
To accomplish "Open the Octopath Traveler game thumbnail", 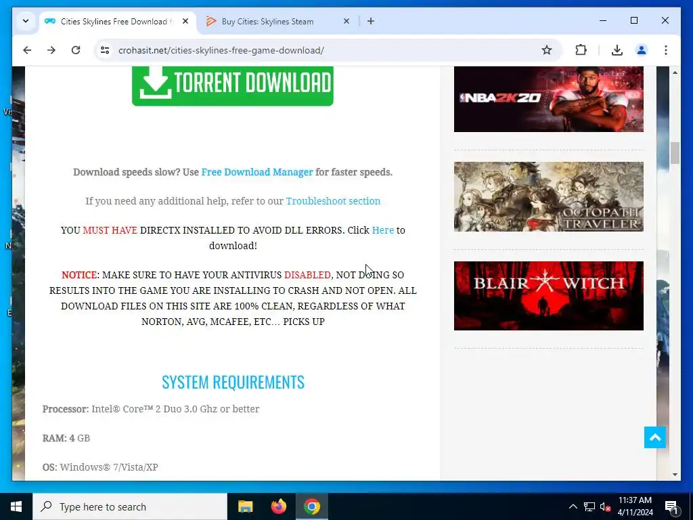I will pyautogui.click(x=548, y=196).
